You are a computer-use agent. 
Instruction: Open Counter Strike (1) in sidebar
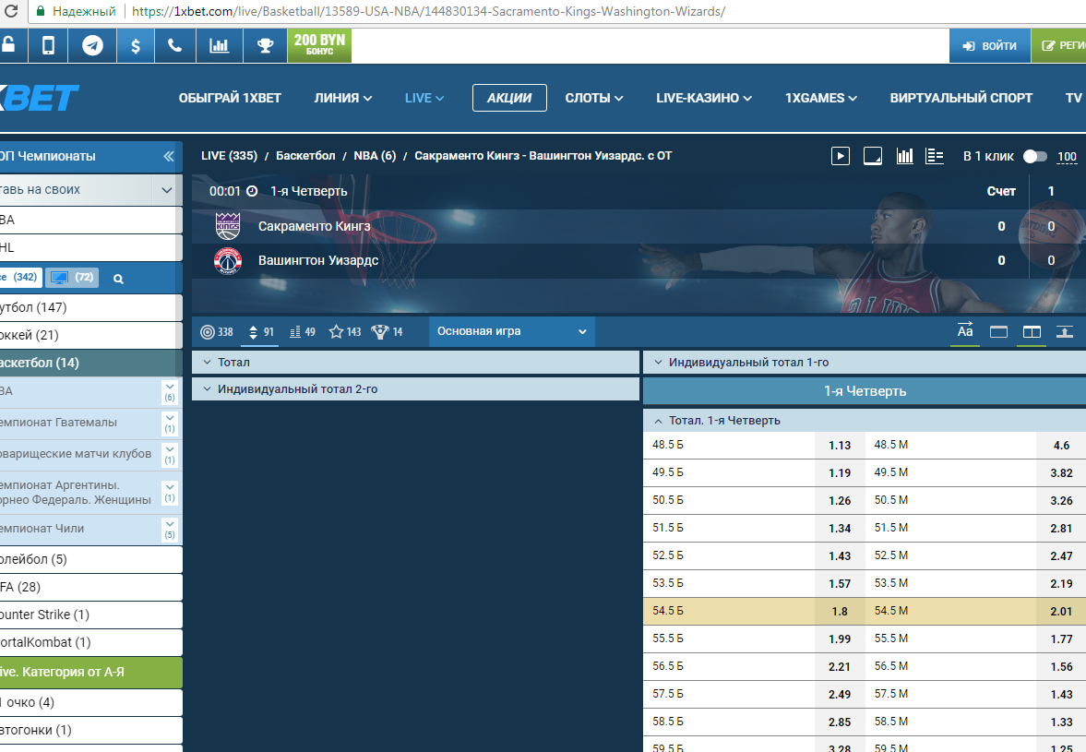click(x=90, y=615)
